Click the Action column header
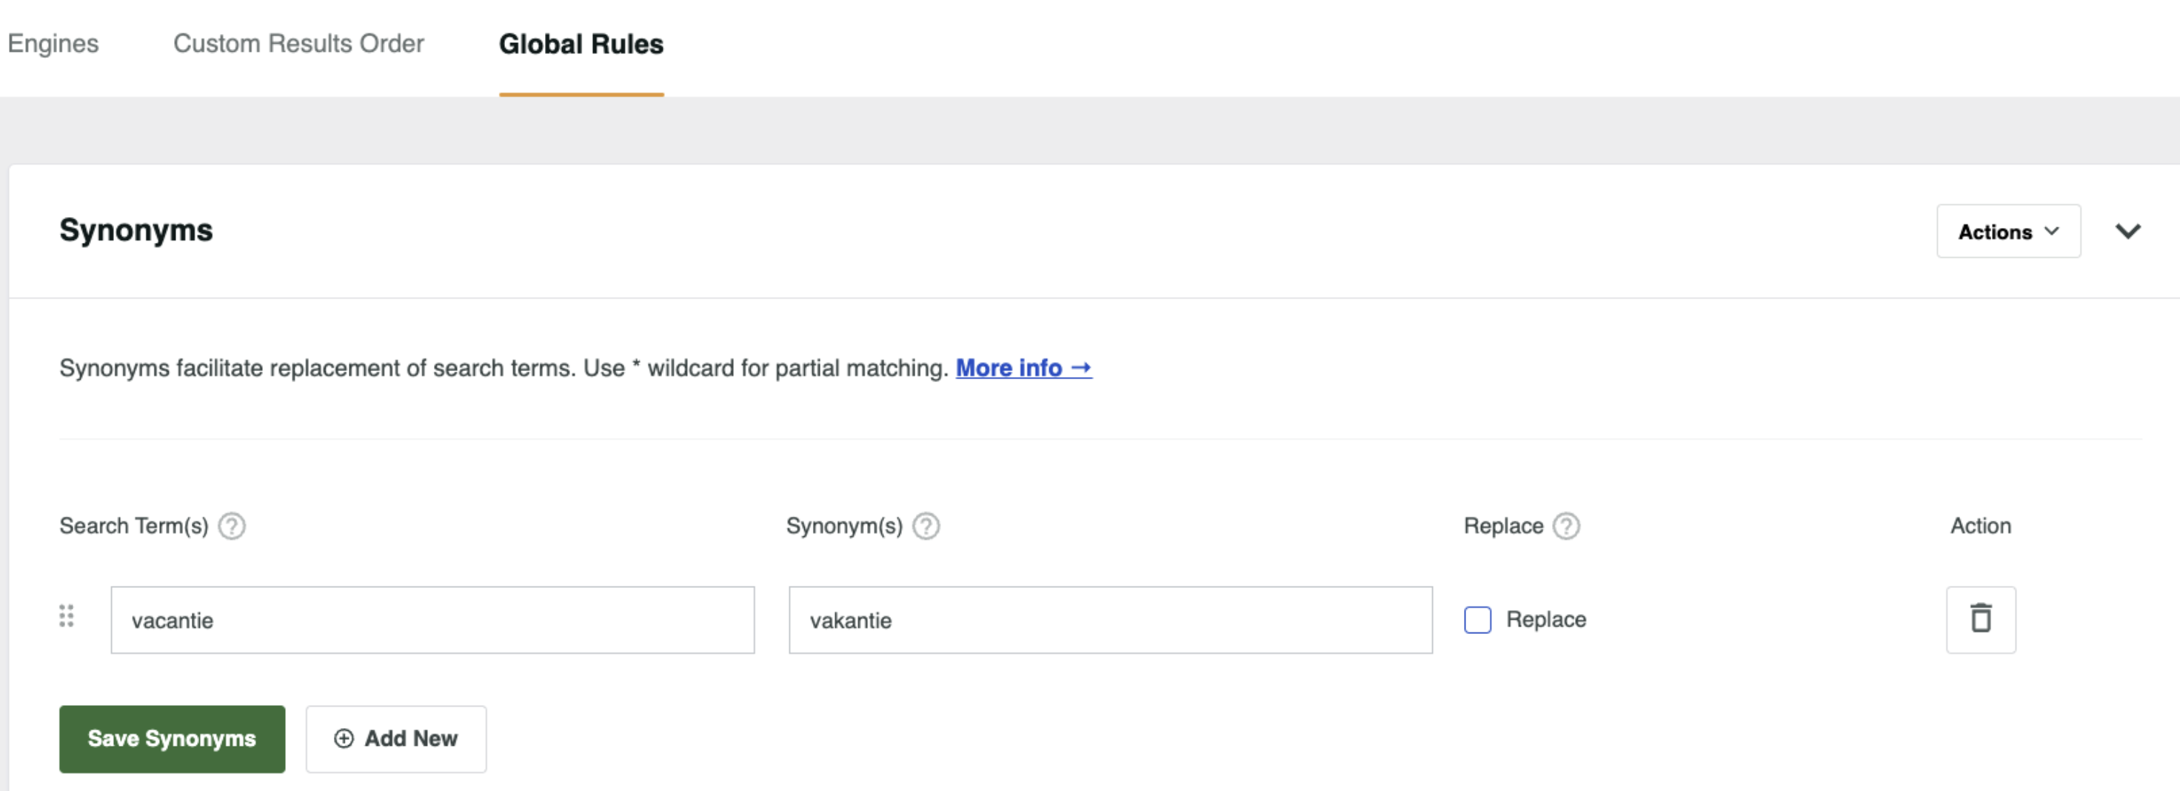This screenshot has height=791, width=2180. 1980,525
